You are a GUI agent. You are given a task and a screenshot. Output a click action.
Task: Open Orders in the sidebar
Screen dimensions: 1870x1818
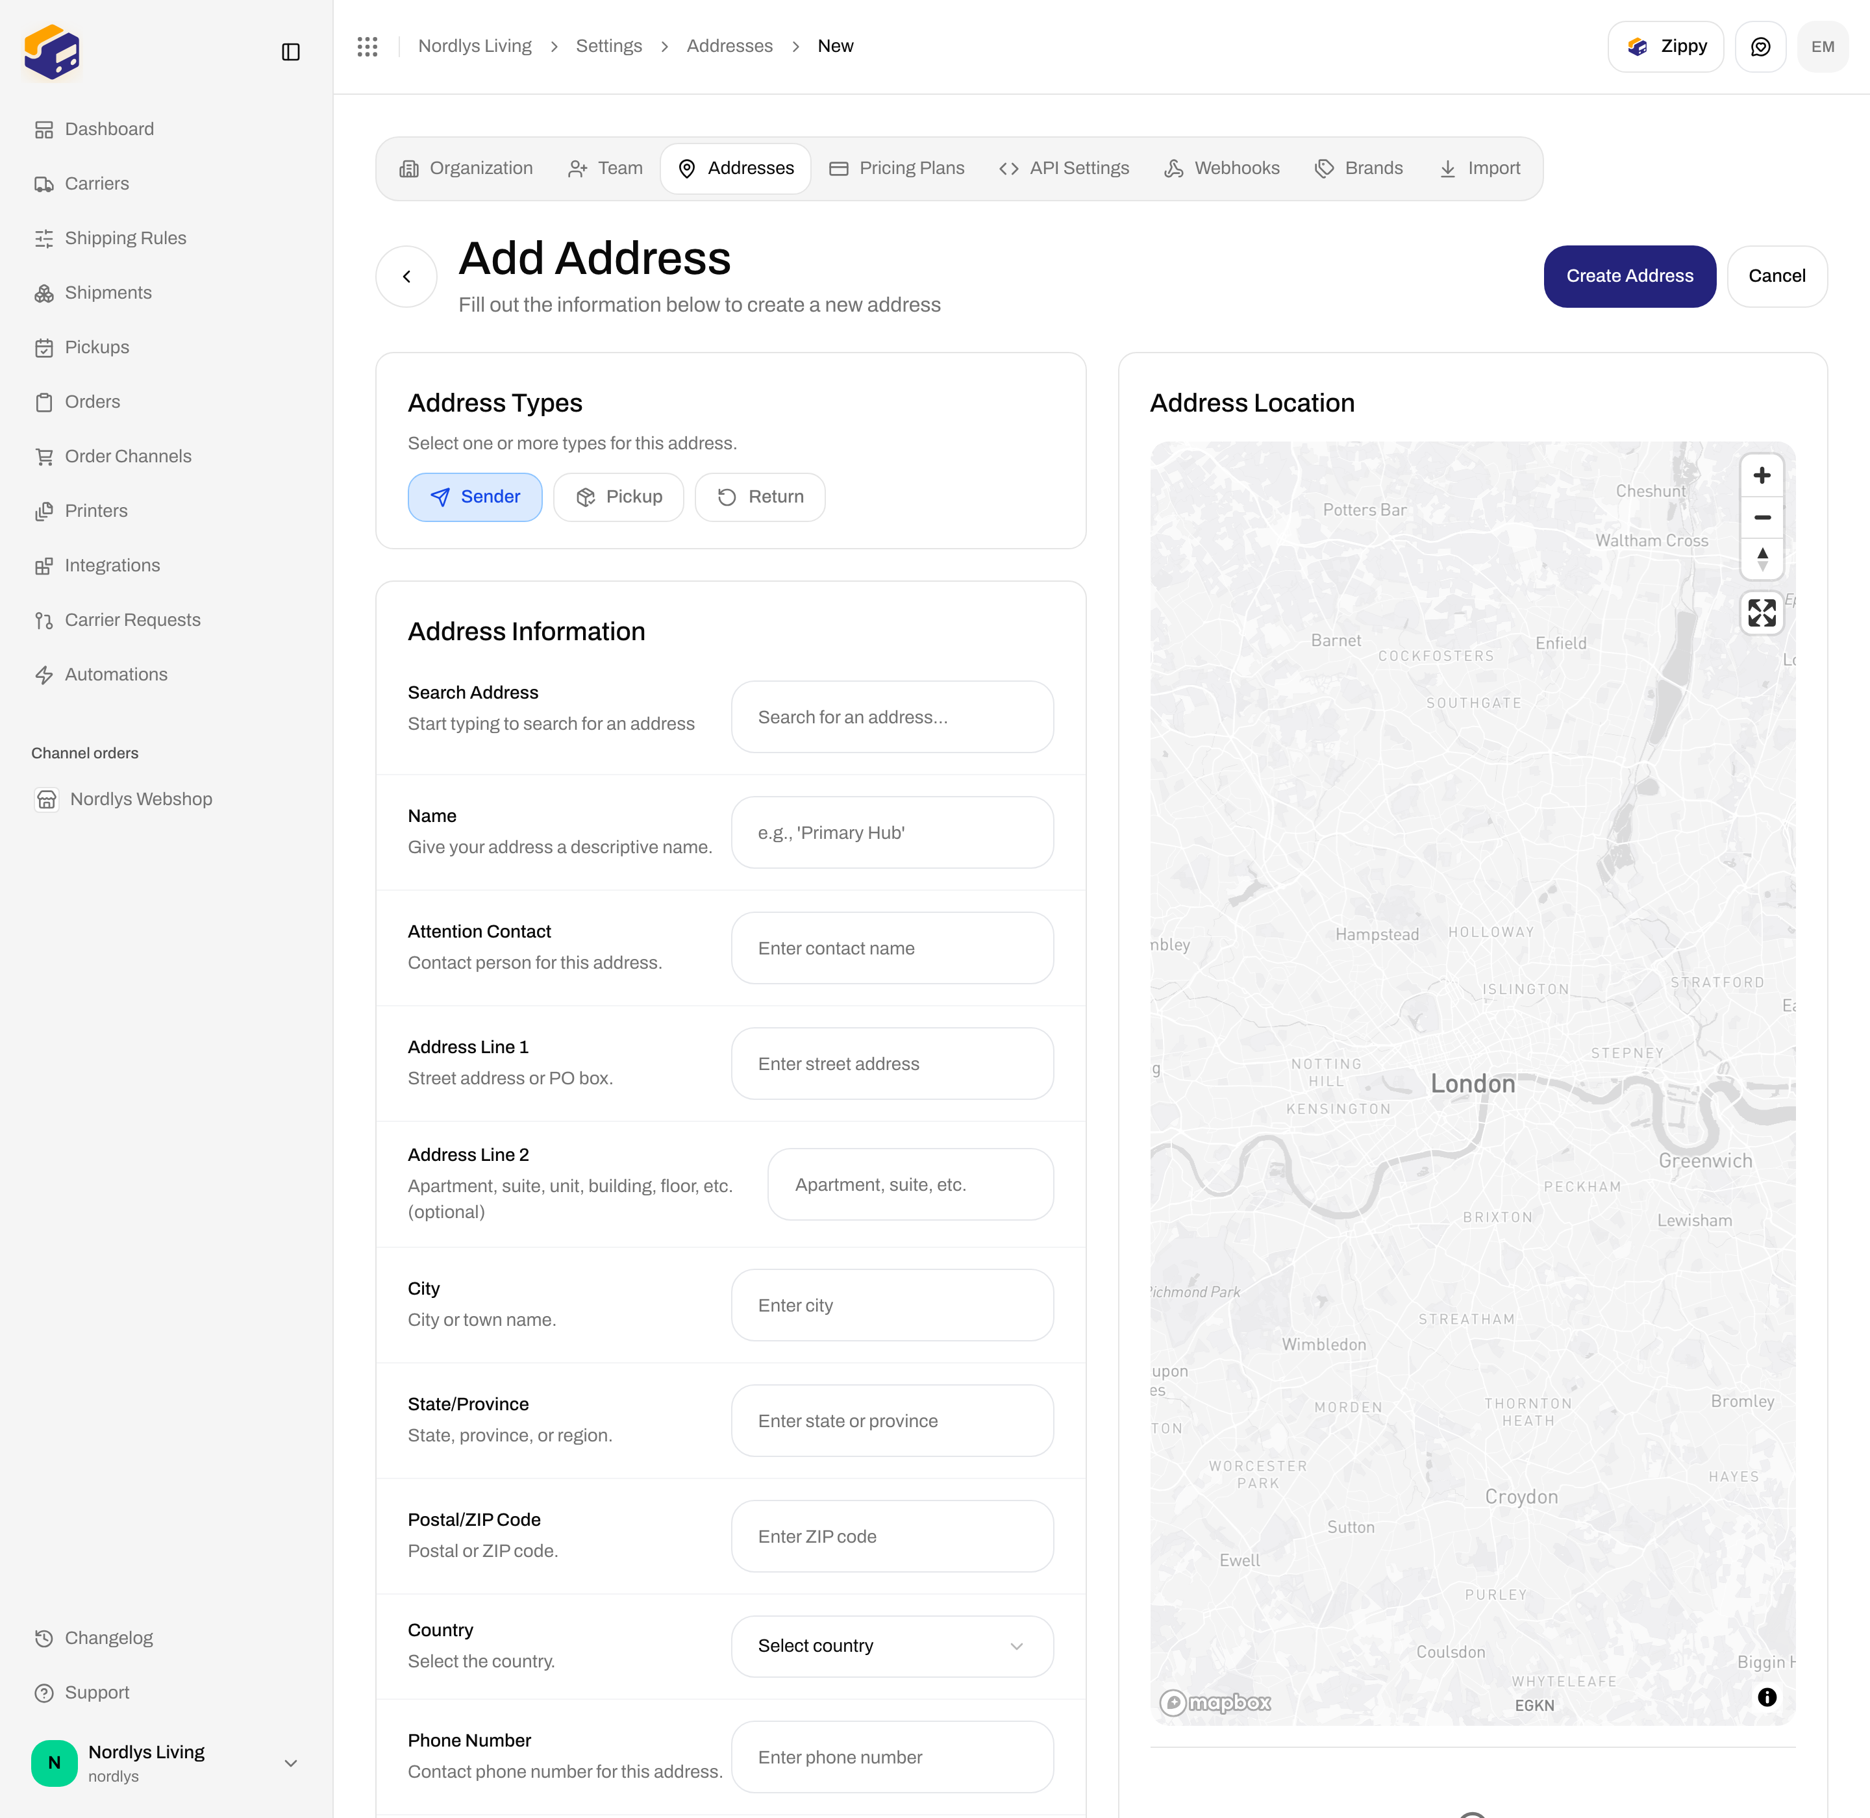[x=166, y=402]
